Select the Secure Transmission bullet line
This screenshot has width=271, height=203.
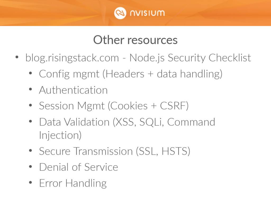(x=115, y=151)
